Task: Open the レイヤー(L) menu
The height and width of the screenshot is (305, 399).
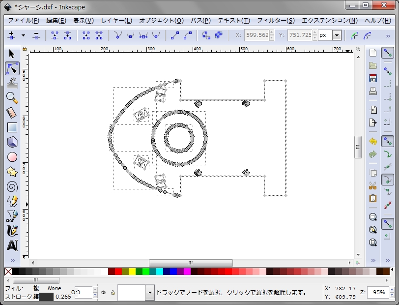Action: (116, 20)
